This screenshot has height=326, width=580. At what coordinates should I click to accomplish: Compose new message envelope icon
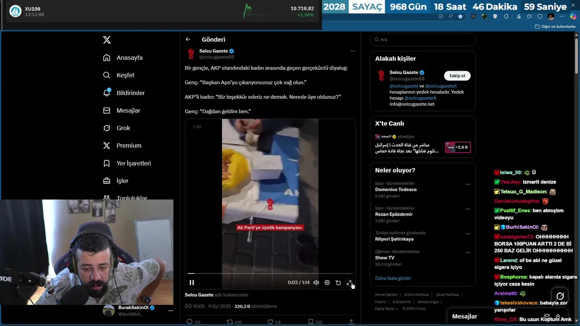coord(547,316)
